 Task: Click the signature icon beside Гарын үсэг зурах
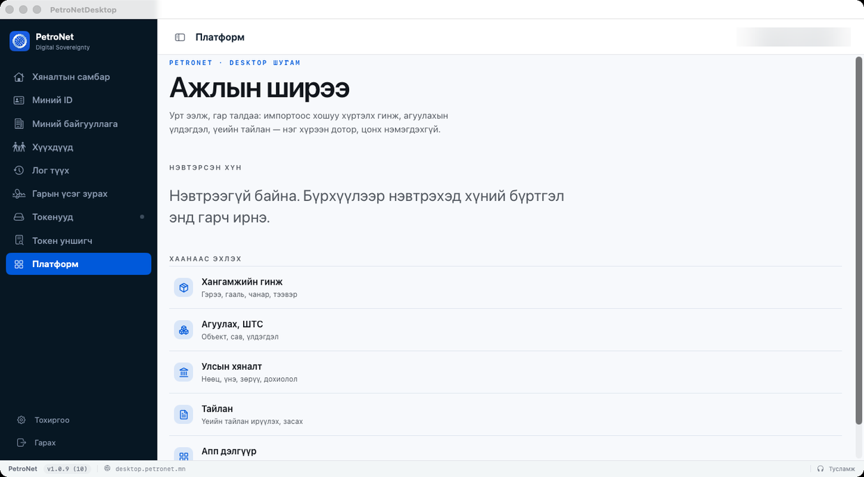click(x=19, y=194)
